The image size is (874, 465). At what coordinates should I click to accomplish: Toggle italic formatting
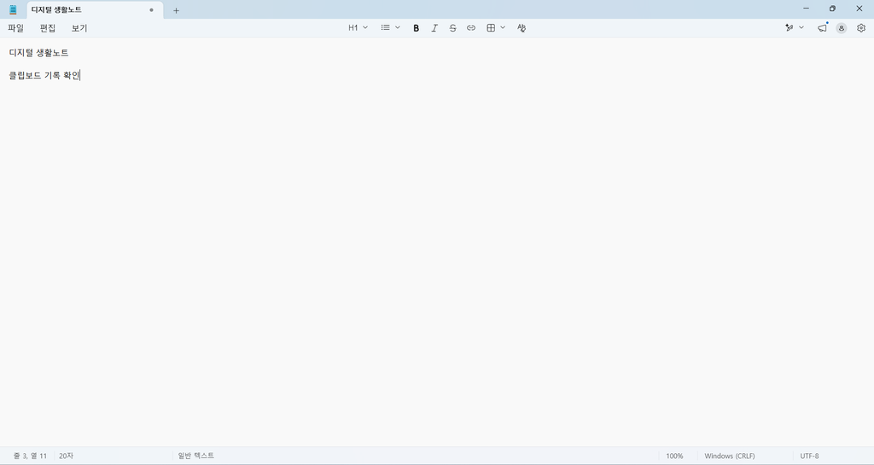434,28
